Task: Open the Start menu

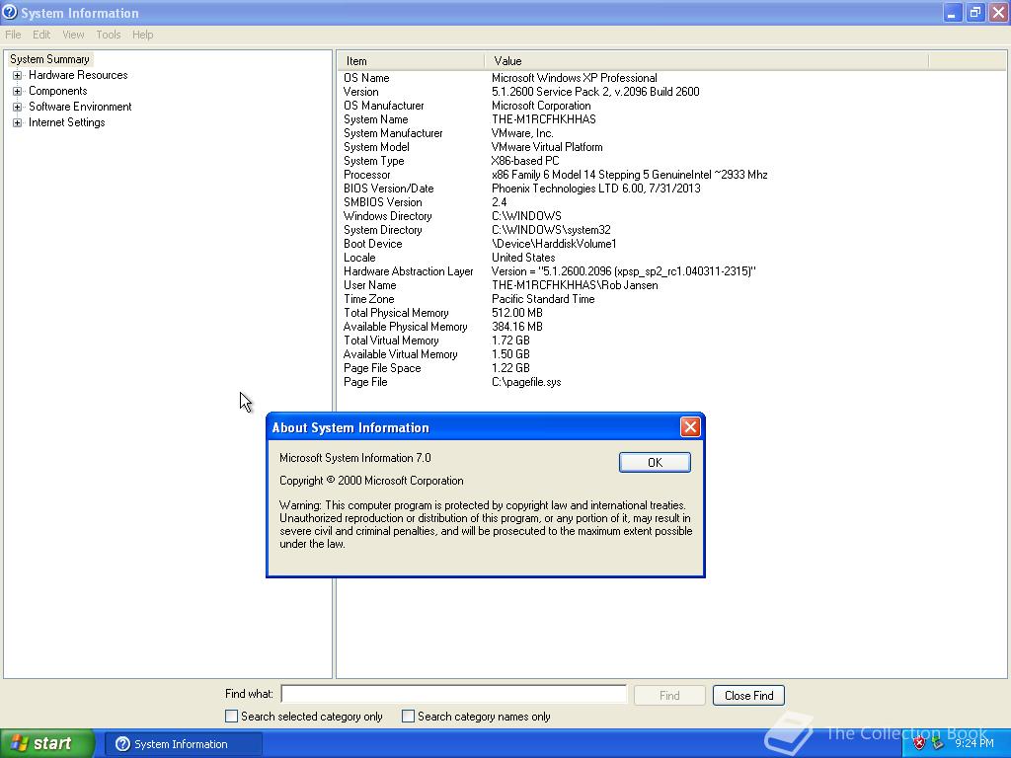Action: coord(47,744)
